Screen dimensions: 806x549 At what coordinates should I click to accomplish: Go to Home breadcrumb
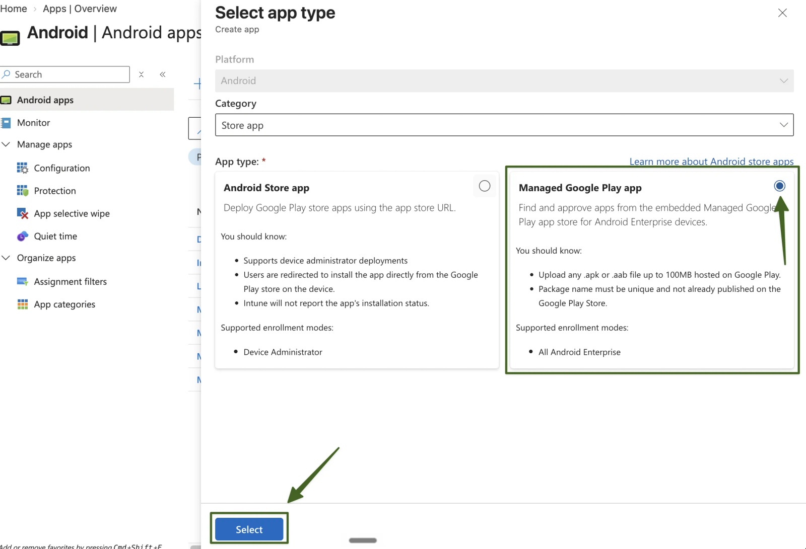click(14, 9)
